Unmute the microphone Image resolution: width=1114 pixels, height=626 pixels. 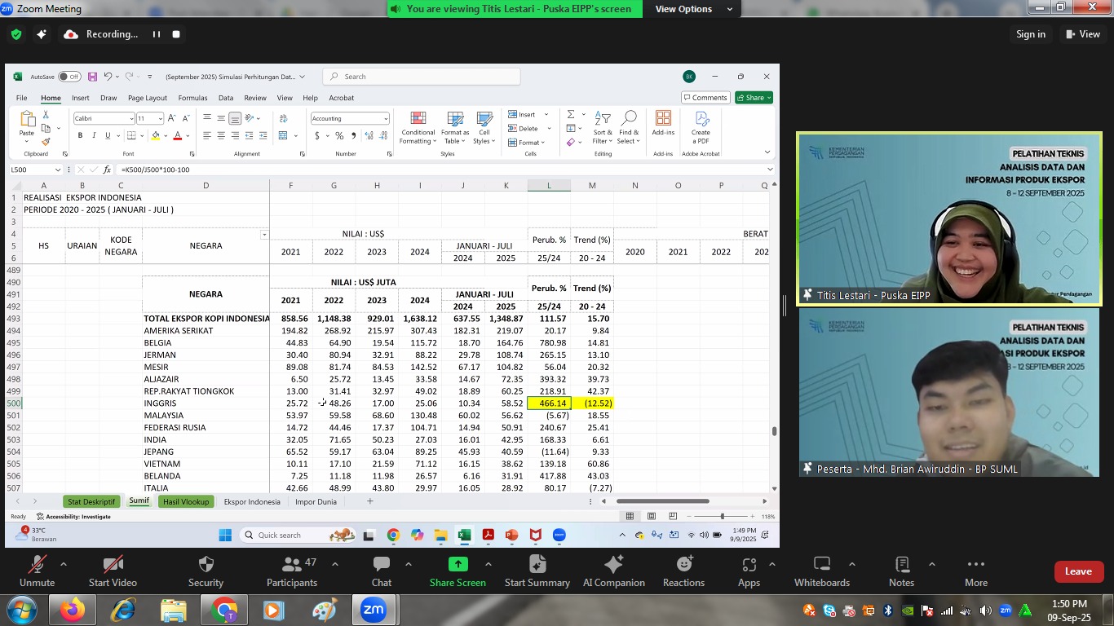[x=37, y=565]
